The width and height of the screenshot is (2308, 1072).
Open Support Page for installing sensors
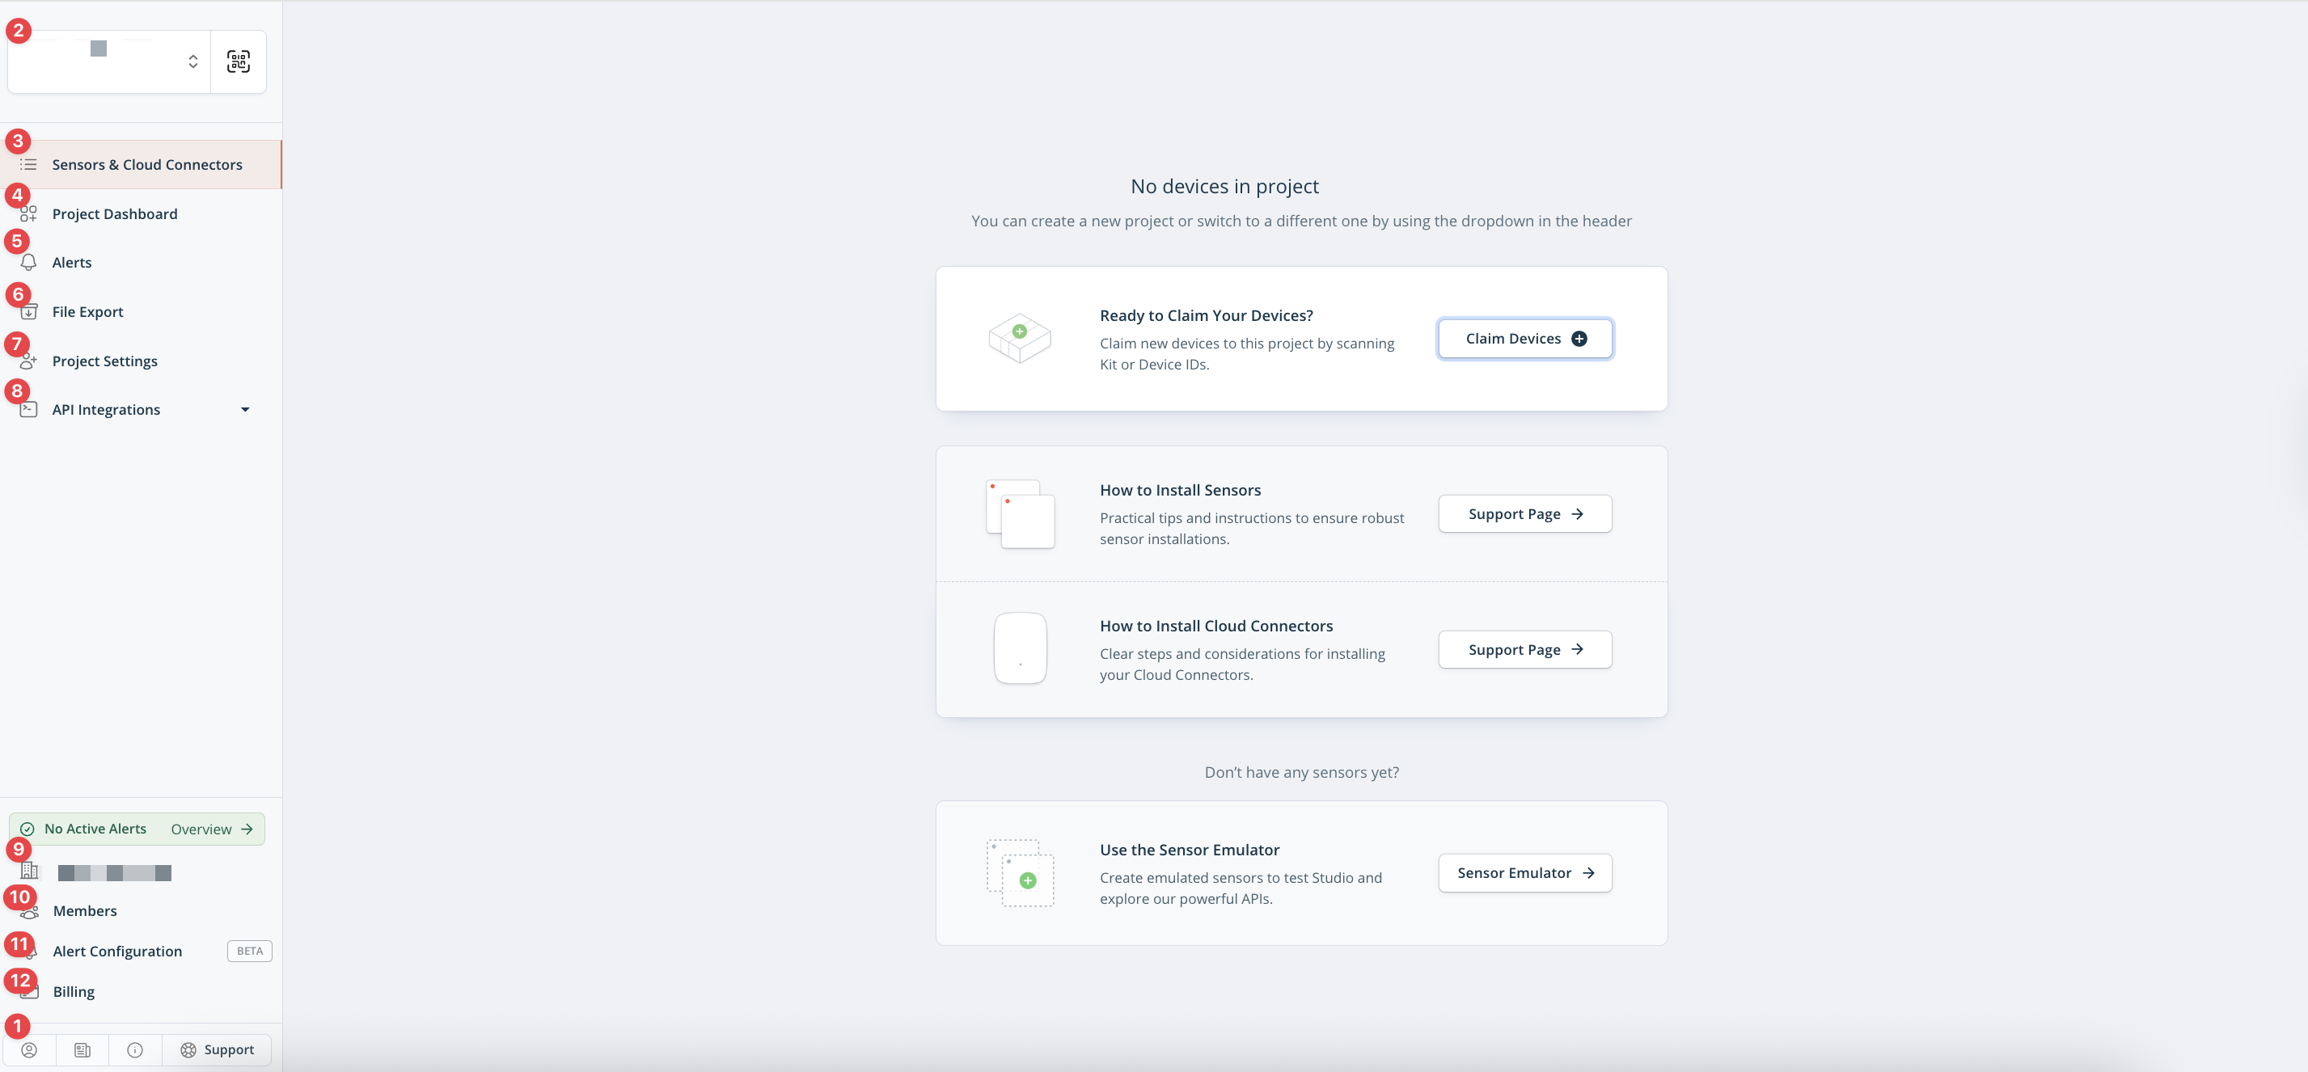(x=1525, y=514)
